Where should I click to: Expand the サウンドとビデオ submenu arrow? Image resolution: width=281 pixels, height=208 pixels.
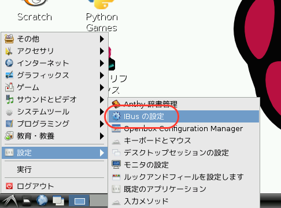point(102,99)
